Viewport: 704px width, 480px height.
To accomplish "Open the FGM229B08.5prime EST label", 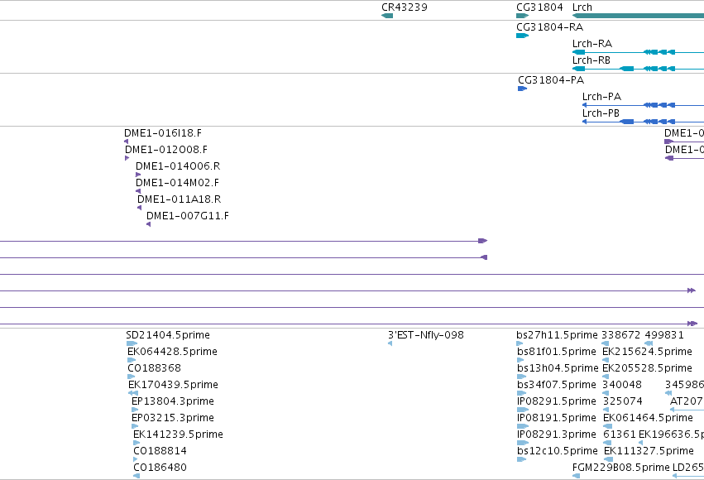I will 621,468.
